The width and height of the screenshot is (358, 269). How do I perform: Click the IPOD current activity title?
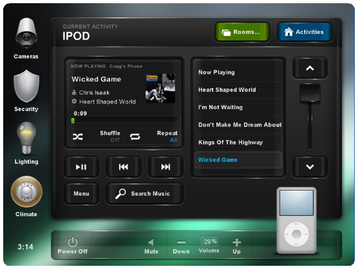click(76, 36)
